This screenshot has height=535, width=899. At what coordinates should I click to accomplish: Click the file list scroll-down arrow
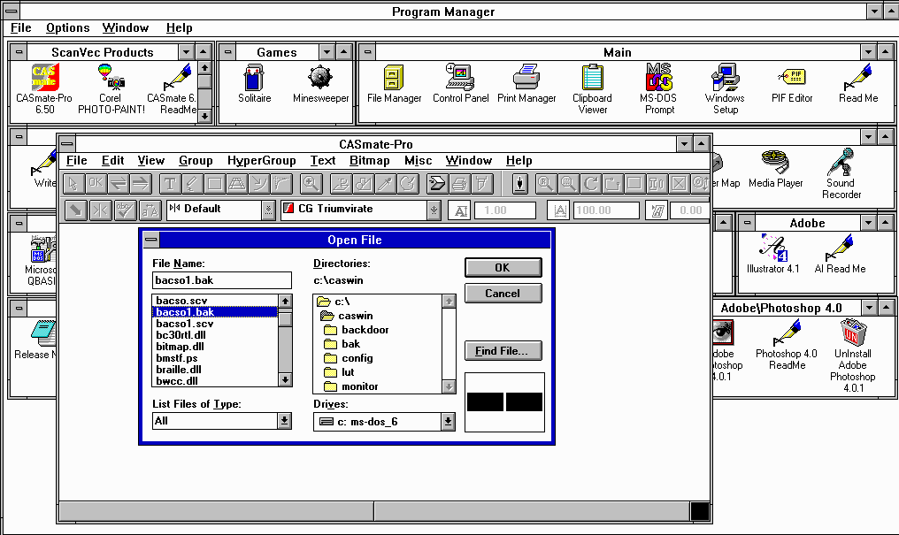click(285, 379)
